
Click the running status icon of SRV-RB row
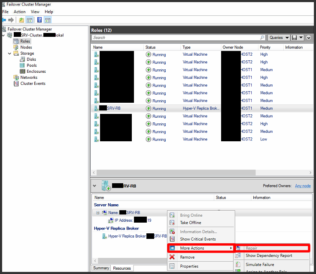(149, 108)
